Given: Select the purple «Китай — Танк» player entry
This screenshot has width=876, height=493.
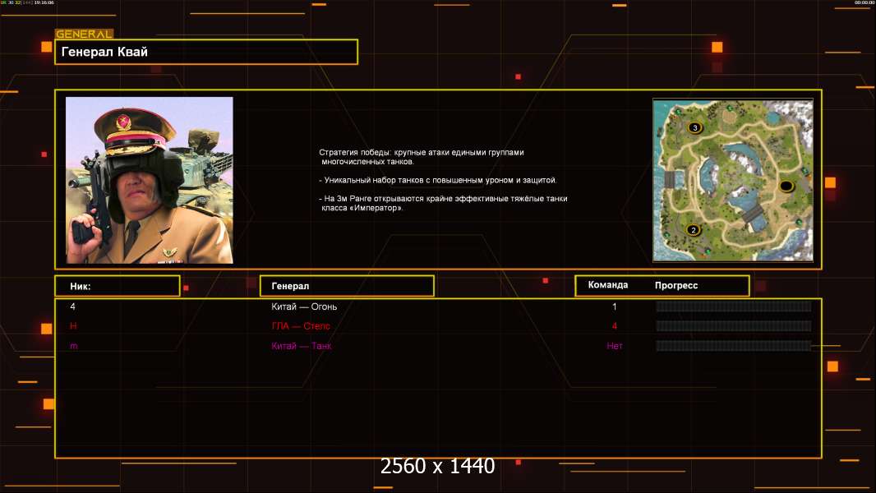Looking at the screenshot, I should tap(302, 346).
